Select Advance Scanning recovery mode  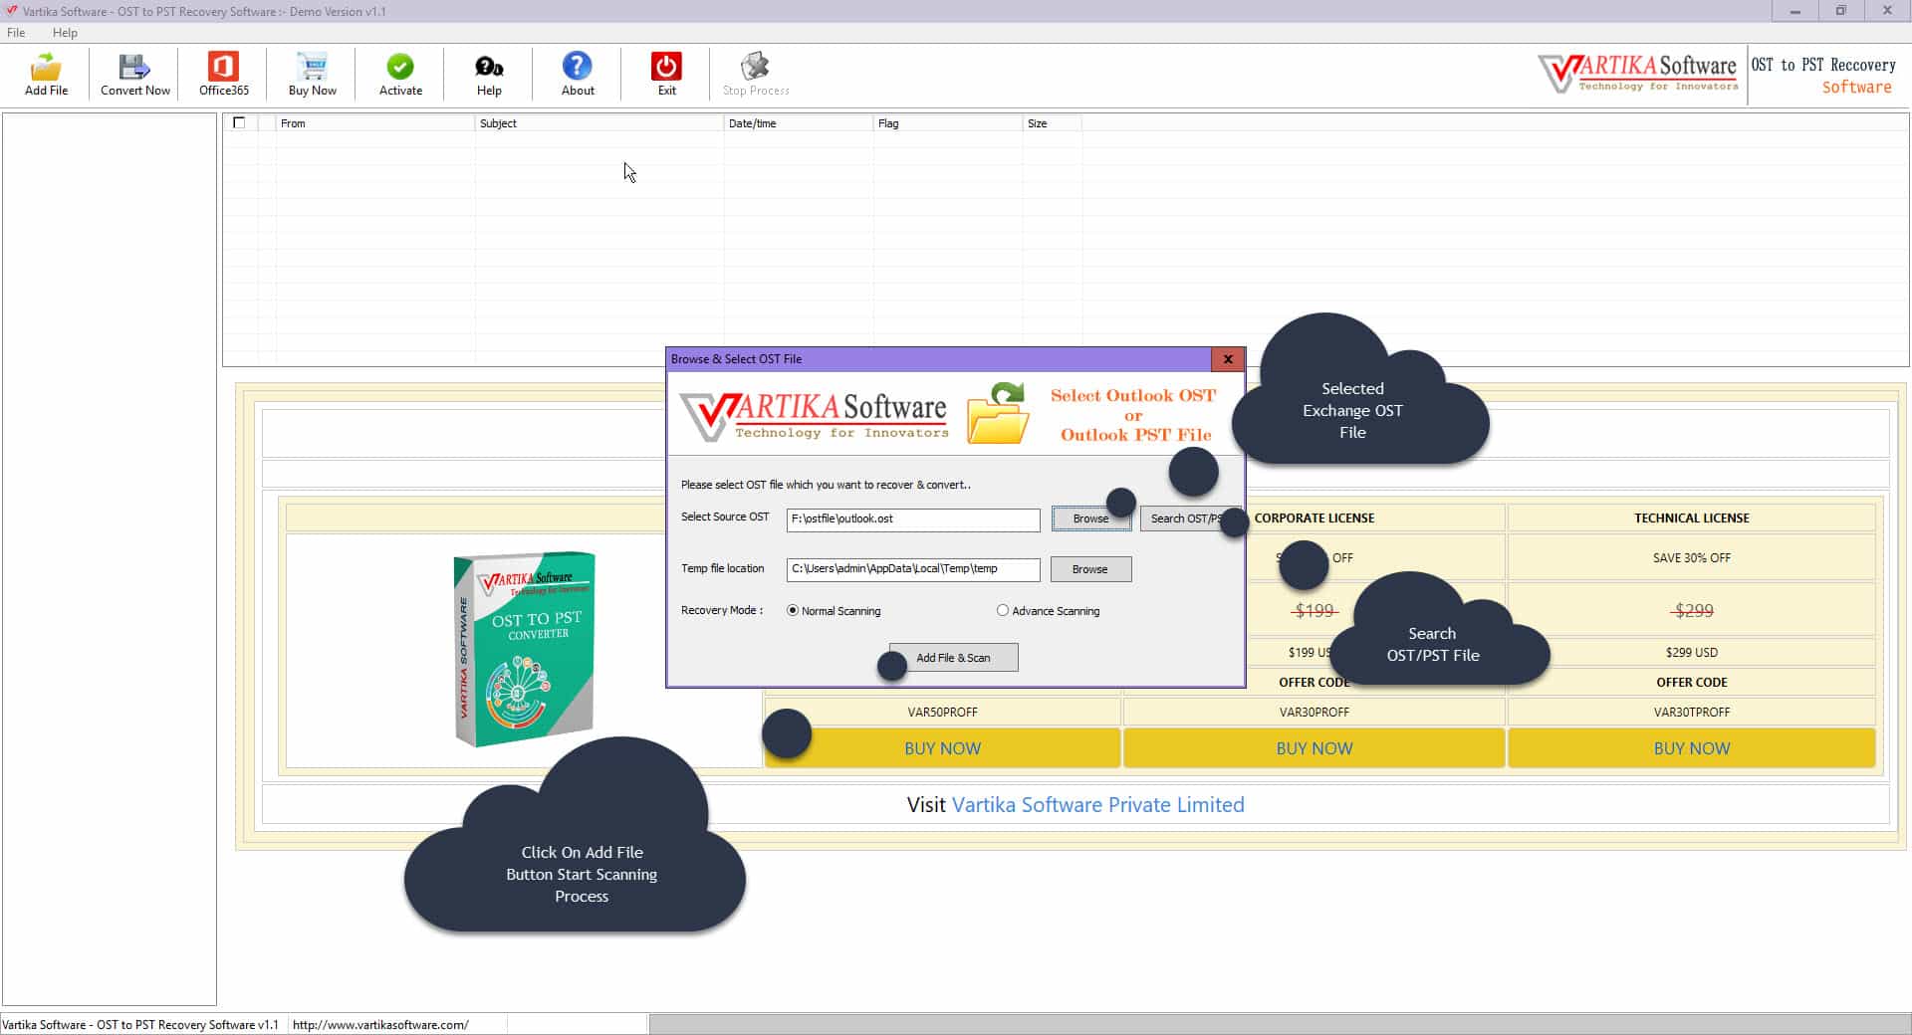coord(1049,611)
